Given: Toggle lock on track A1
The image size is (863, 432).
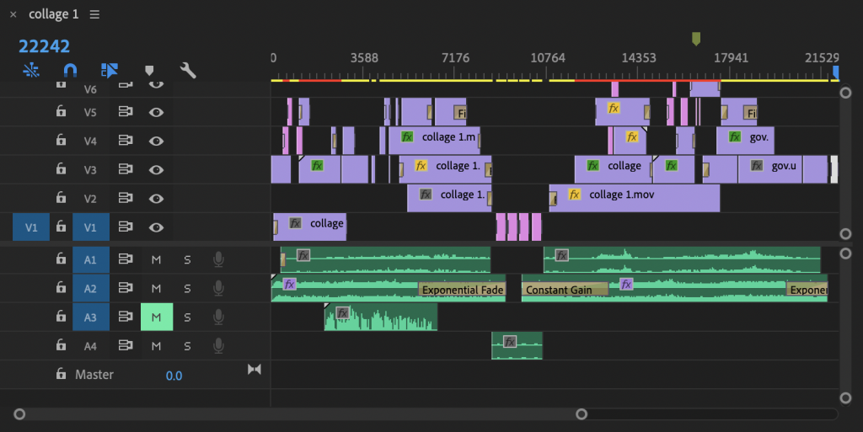Looking at the screenshot, I should tap(61, 259).
